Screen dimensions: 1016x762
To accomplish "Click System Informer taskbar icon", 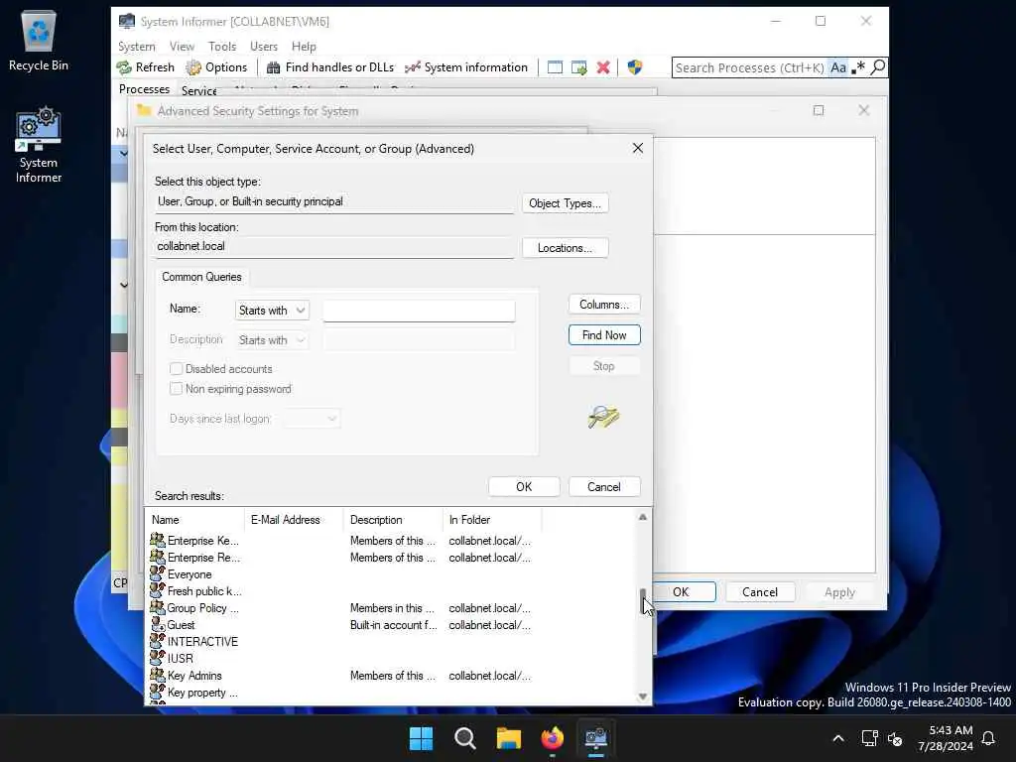I will coord(595,738).
